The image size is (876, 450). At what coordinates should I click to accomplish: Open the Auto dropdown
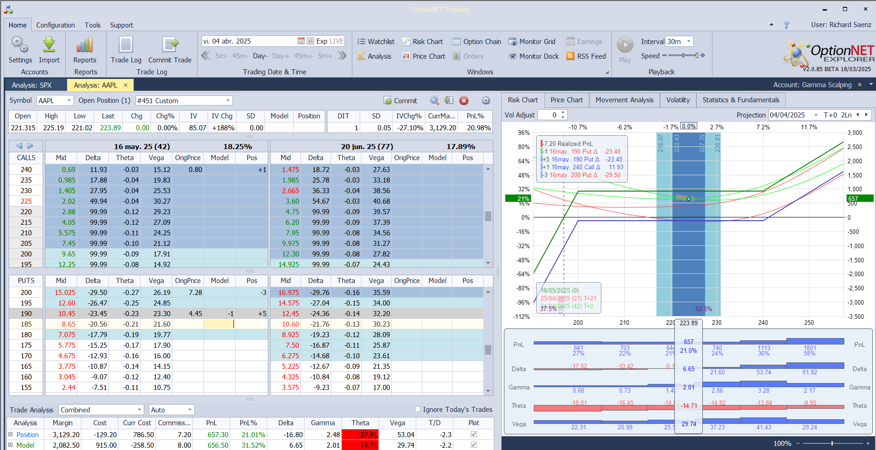point(190,410)
